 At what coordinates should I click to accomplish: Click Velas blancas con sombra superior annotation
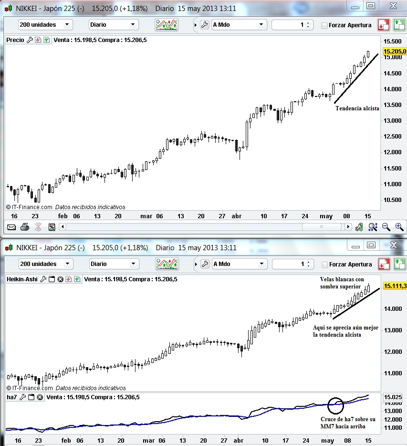point(342,283)
